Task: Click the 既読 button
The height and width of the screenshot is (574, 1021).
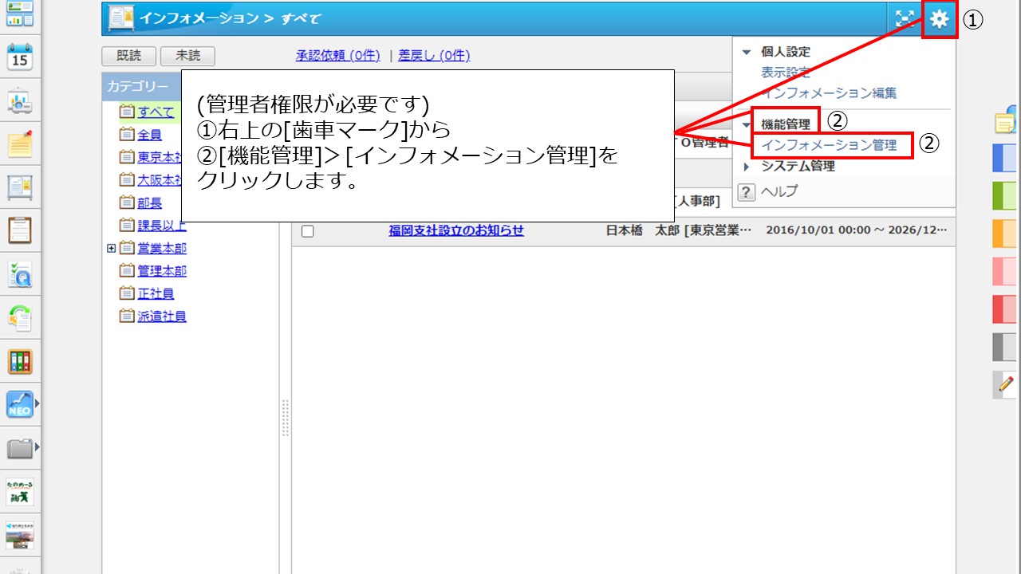Action: [129, 56]
